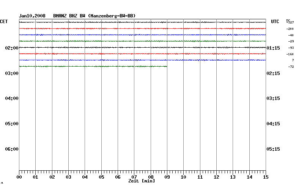Select minute label 12 on the bottom axis
The height and width of the screenshot is (187, 296).
click(x=217, y=177)
